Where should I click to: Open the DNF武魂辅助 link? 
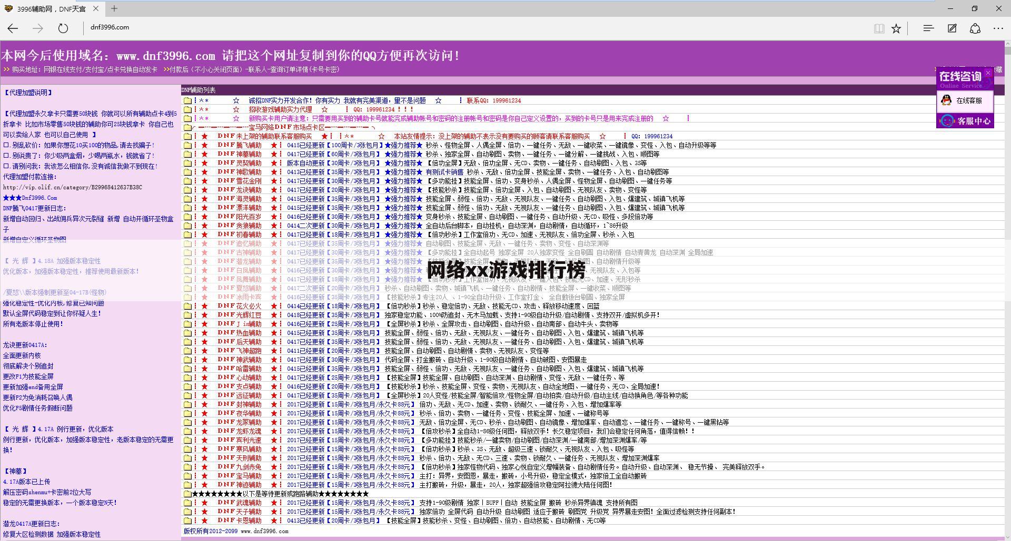coord(240,503)
